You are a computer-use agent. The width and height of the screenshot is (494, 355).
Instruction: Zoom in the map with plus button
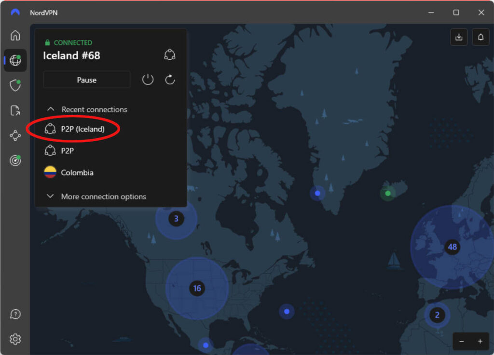tap(480, 342)
